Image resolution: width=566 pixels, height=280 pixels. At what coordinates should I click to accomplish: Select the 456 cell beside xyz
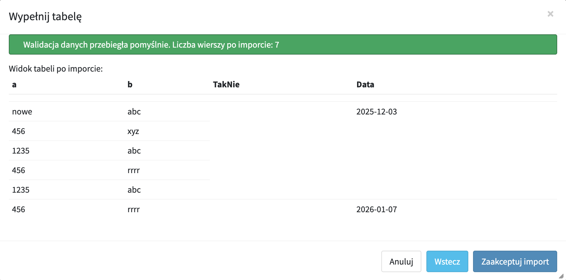click(18, 131)
